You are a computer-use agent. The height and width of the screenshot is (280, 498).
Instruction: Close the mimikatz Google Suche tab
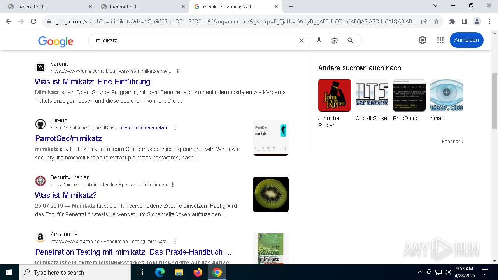276,7
